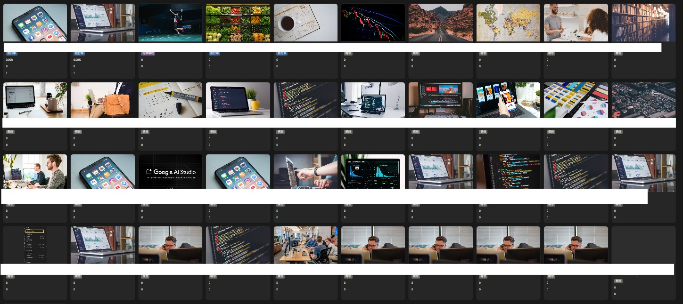Select the team meeting around table thumbnail
Viewport: 683px width, 304px height.
(x=305, y=245)
